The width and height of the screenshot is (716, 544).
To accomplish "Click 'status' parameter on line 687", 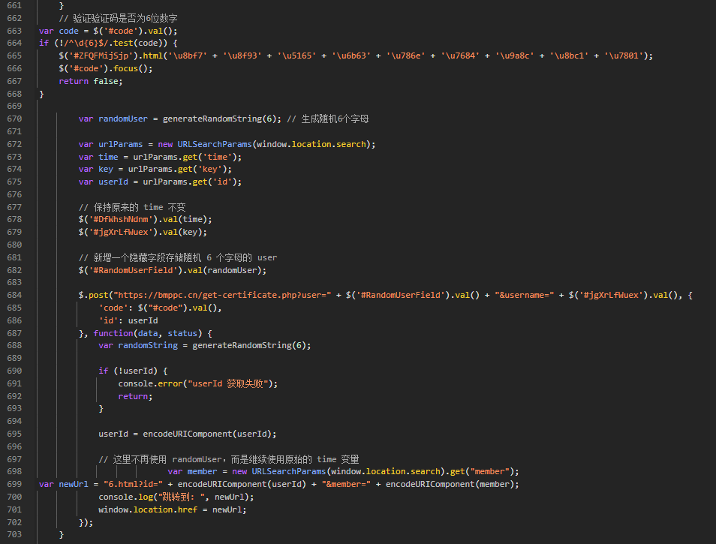I will [x=182, y=334].
